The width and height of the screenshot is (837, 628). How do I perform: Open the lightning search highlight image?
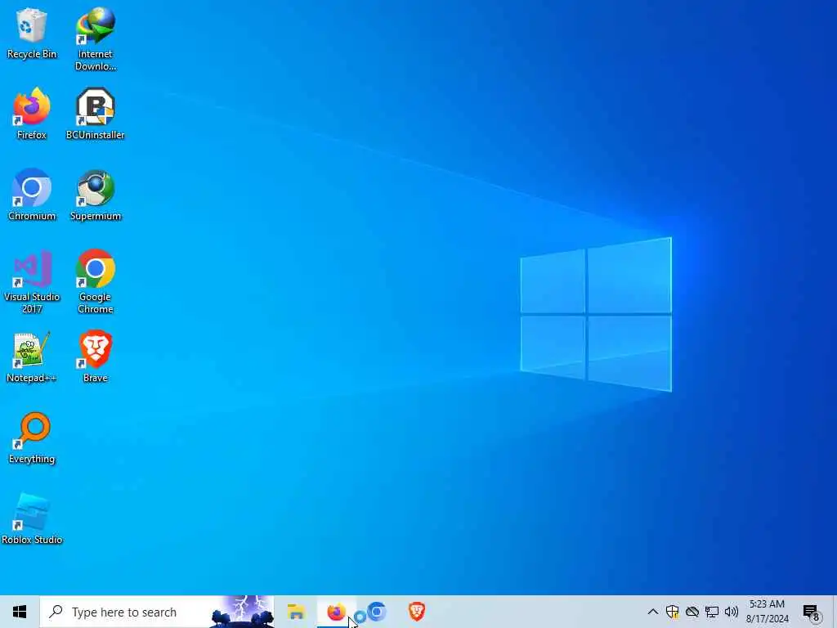pos(242,612)
